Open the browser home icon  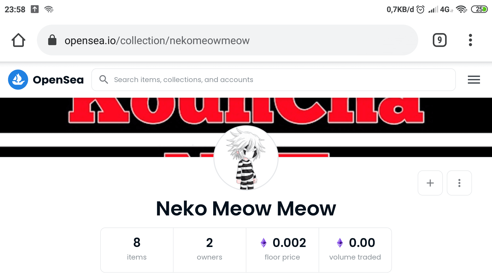(18, 40)
